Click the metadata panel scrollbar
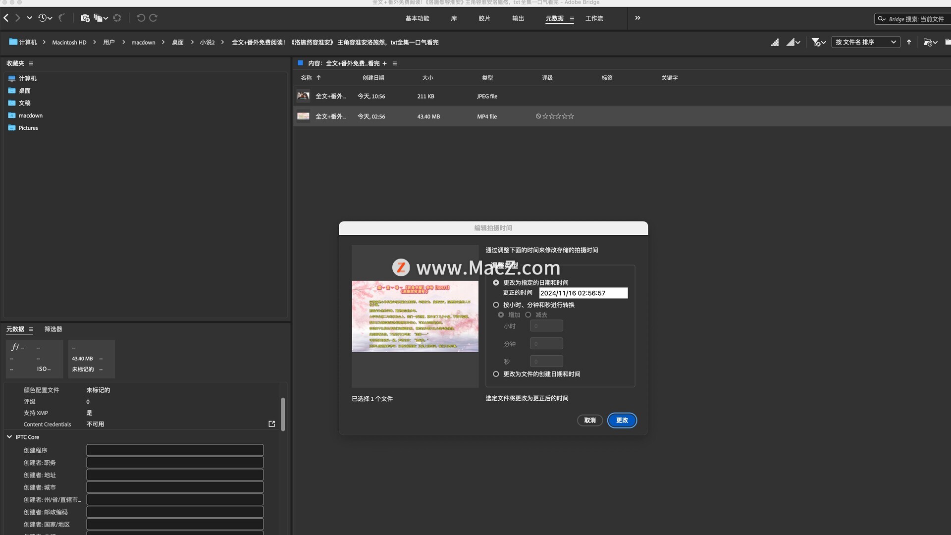Image resolution: width=951 pixels, height=535 pixels. 283,414
